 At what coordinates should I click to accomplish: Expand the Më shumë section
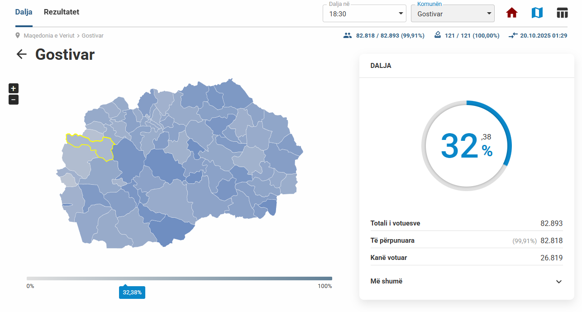coord(466,281)
